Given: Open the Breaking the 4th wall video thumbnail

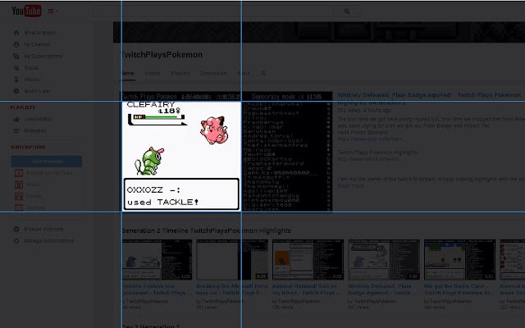Looking at the screenshot, I should pos(232,260).
